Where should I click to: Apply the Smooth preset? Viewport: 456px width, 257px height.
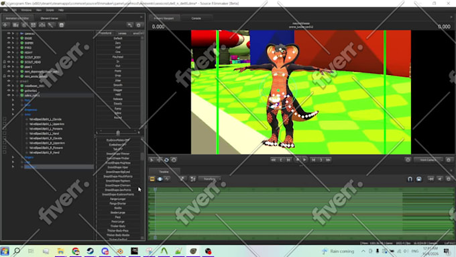point(118,85)
